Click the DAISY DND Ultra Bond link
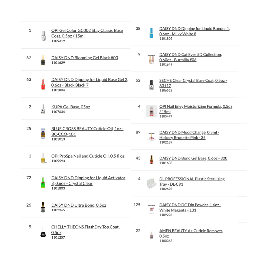 tap(79, 205)
